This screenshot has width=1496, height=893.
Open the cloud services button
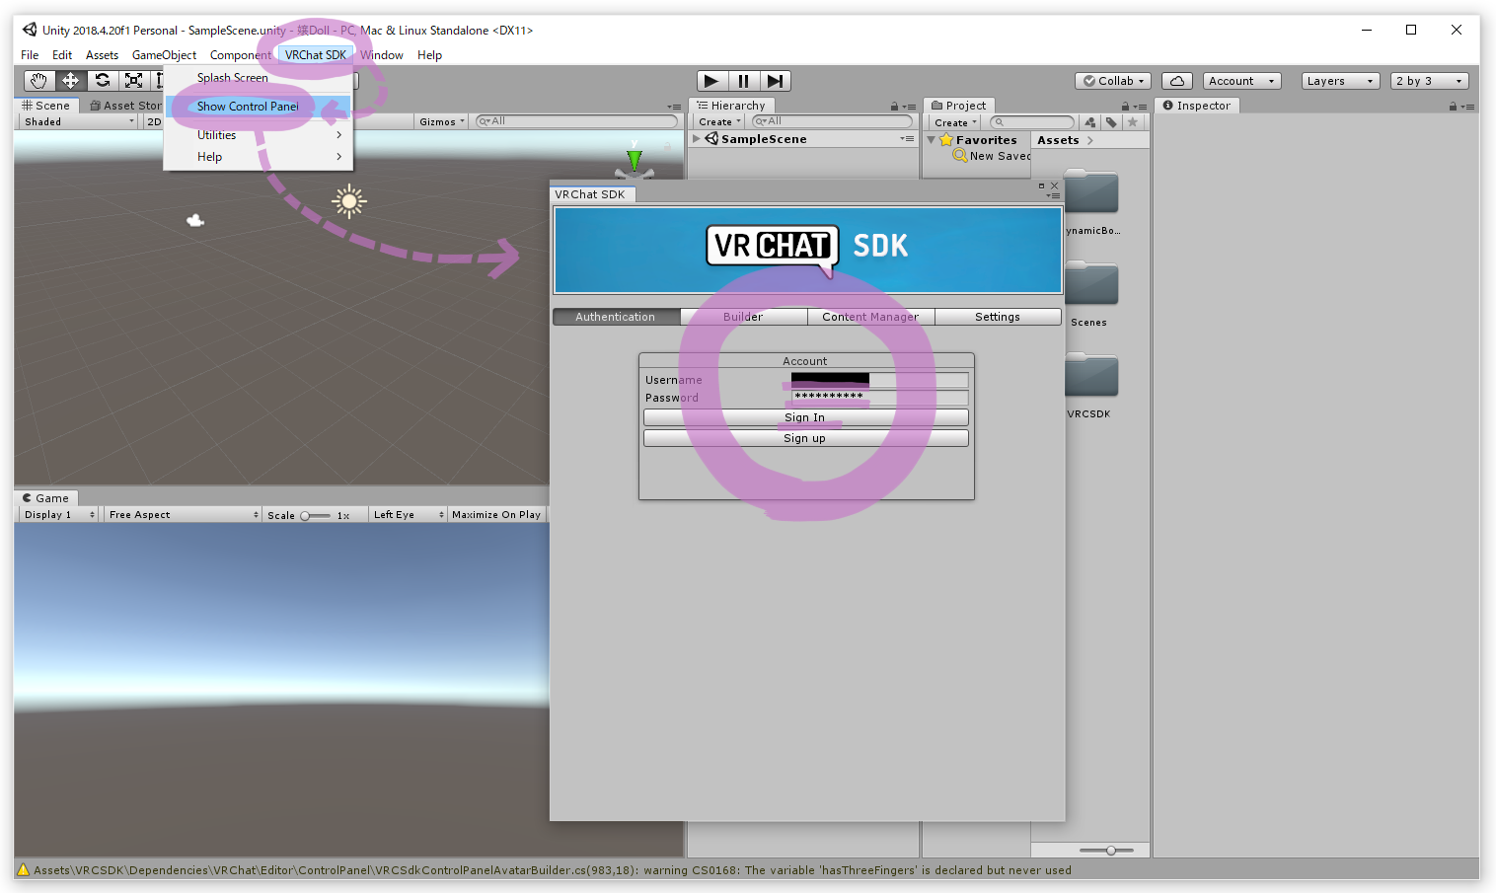tap(1177, 81)
